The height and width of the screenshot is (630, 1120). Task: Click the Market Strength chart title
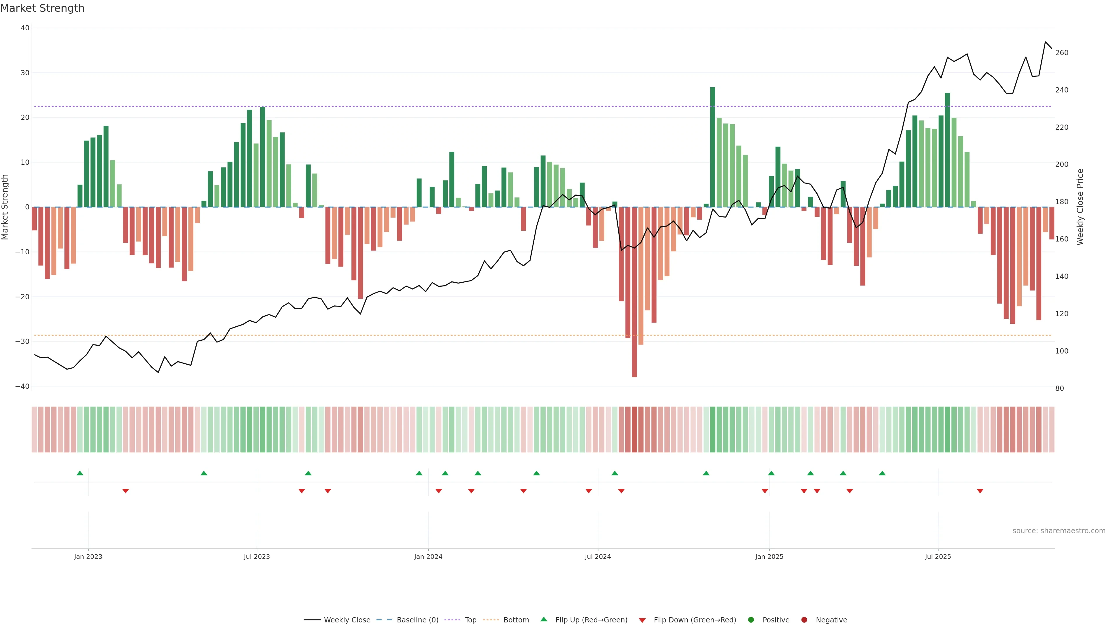coord(42,8)
